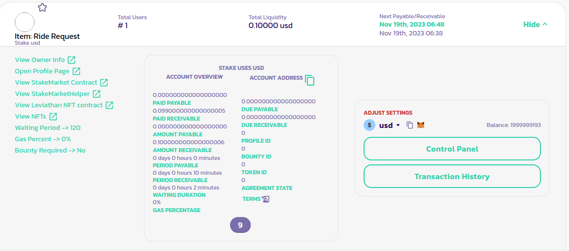Click the usd dollar token logo
Viewport: 569px width, 251px height.
tap(369, 125)
